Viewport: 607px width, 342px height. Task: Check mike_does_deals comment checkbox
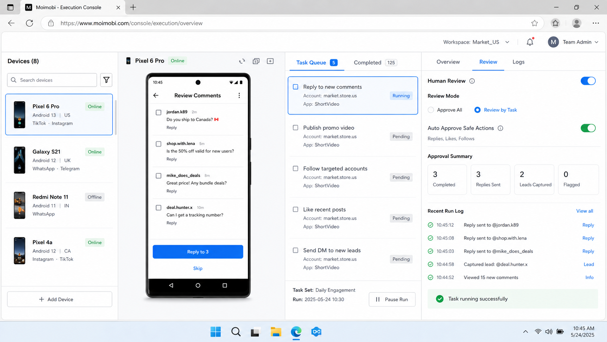coord(159,176)
